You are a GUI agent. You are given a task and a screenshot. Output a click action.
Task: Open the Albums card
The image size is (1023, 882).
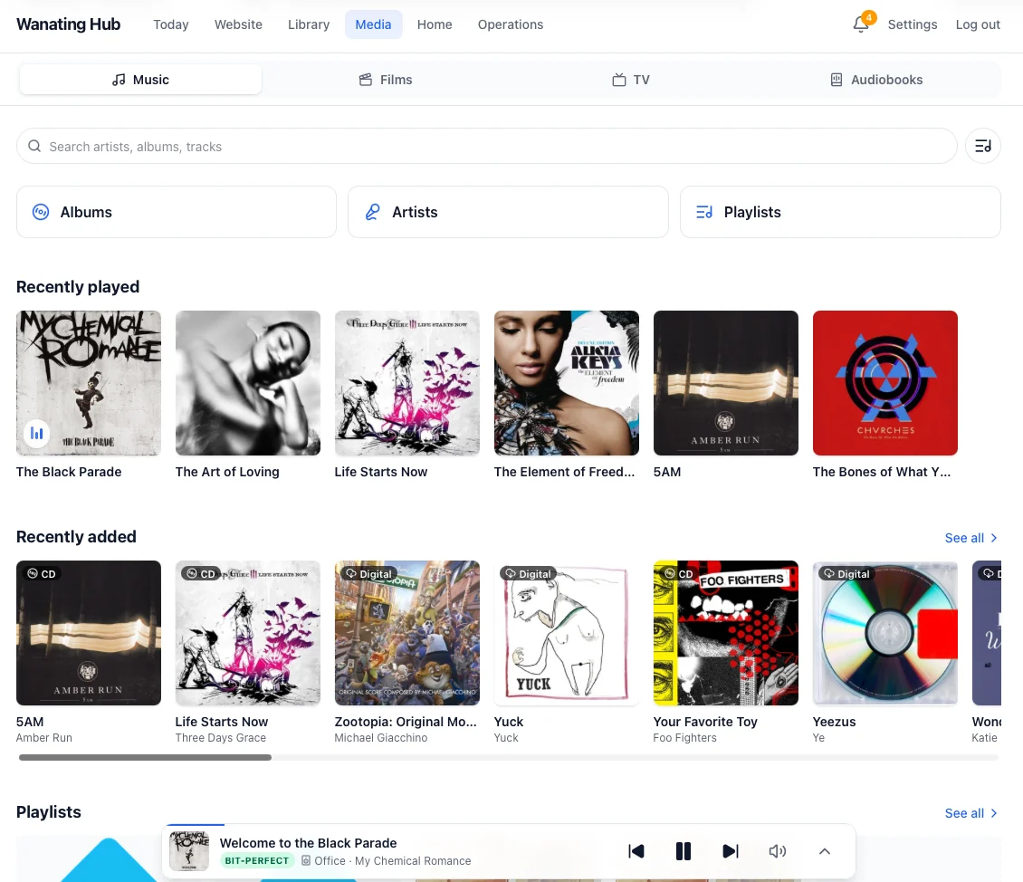[177, 212]
